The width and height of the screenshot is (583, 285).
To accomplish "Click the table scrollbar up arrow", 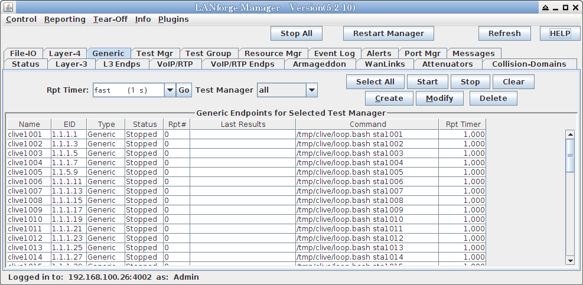I will click(570, 134).
